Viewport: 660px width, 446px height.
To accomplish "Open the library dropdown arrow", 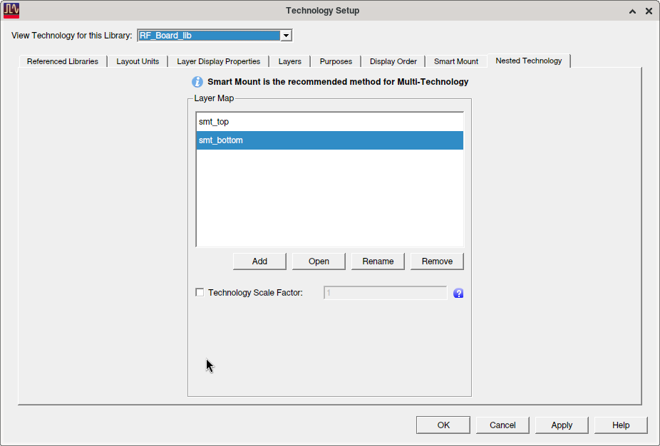I will pos(286,36).
